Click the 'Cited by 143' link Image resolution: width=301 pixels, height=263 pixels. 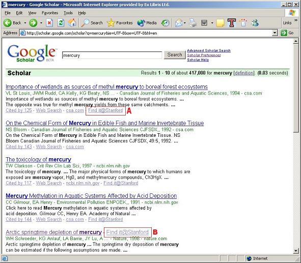(x=19, y=147)
